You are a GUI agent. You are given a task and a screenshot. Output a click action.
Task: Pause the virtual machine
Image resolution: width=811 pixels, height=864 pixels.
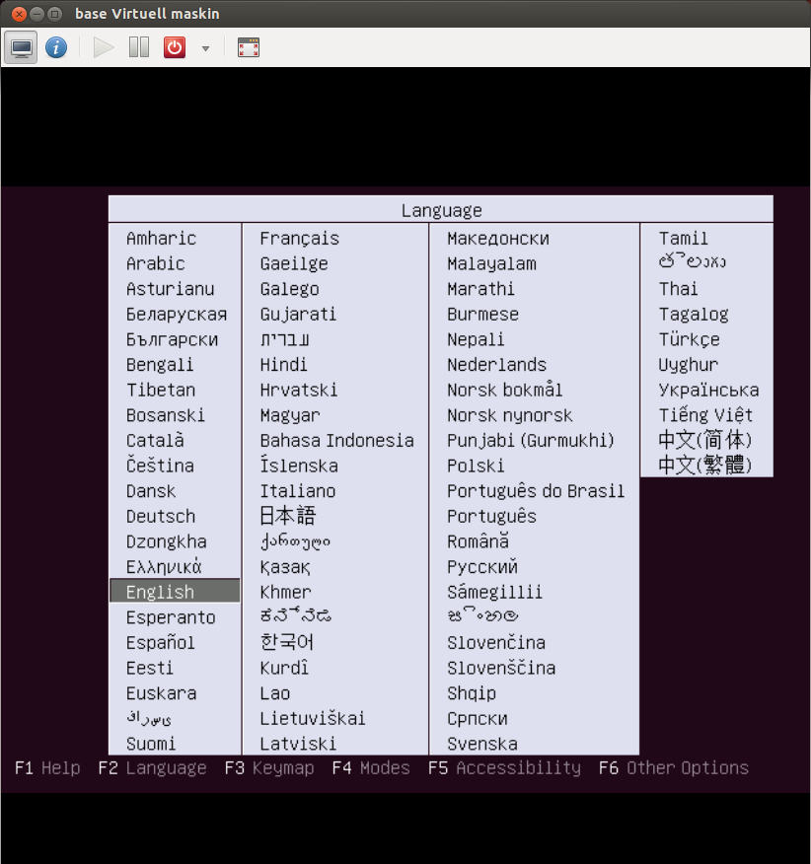[x=139, y=47]
